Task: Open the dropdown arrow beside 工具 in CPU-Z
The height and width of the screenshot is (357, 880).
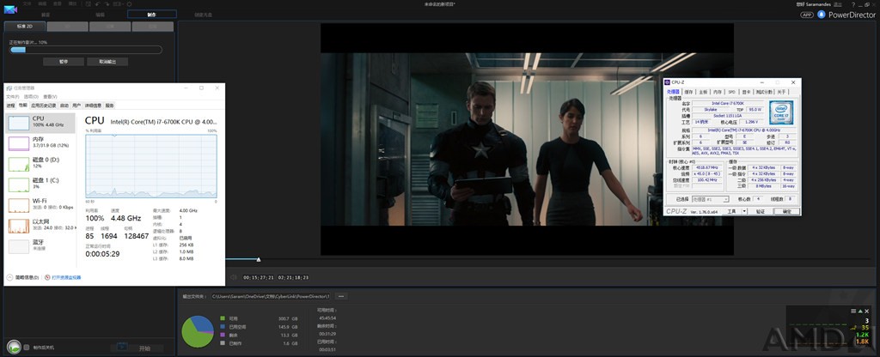Action: point(744,211)
